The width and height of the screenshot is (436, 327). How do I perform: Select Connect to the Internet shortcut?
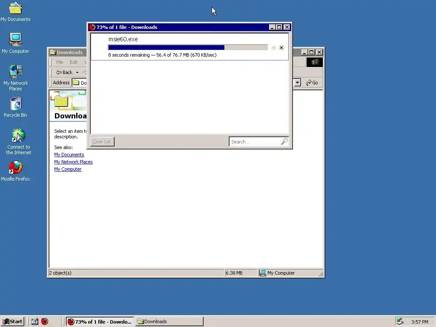click(18, 141)
